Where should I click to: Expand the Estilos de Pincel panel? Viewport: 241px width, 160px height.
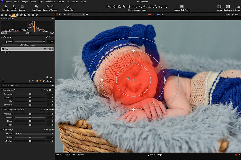(x=2, y=85)
